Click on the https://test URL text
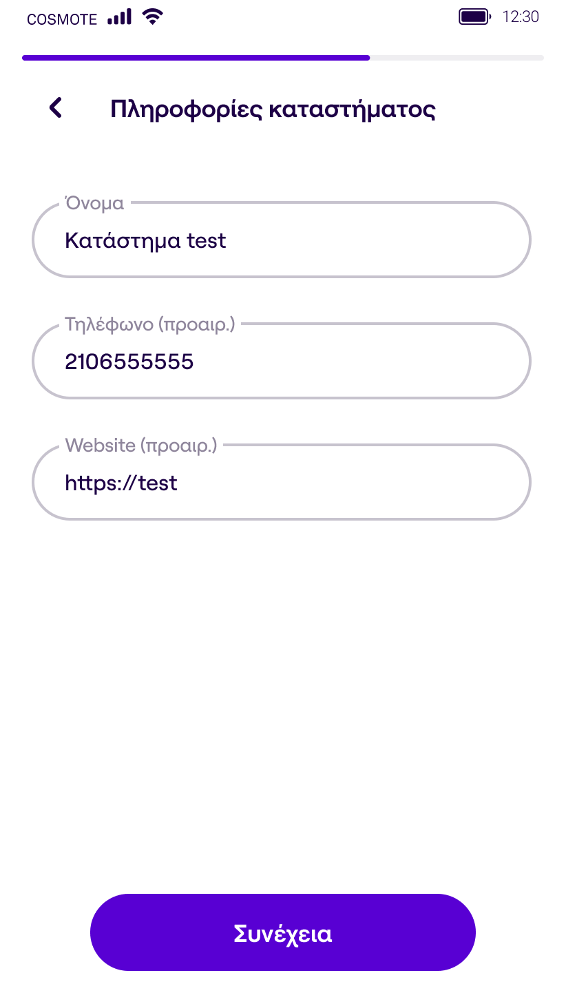Image resolution: width=566 pixels, height=1004 pixels. tap(121, 483)
